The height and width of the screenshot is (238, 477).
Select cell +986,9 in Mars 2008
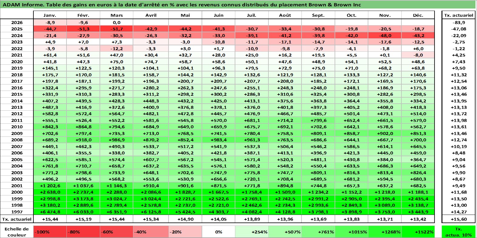tap(117, 140)
